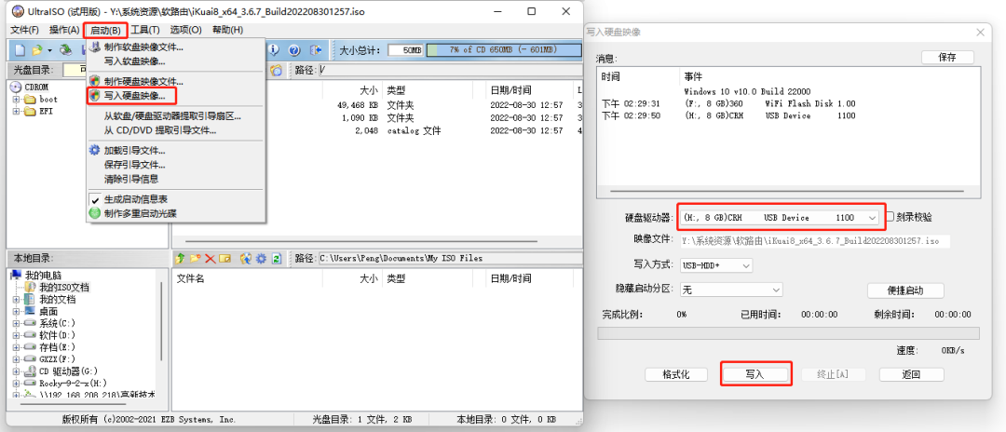The image size is (1006, 432).
Task: Choose 保存引导文件... menu entry
Action: [176, 165]
